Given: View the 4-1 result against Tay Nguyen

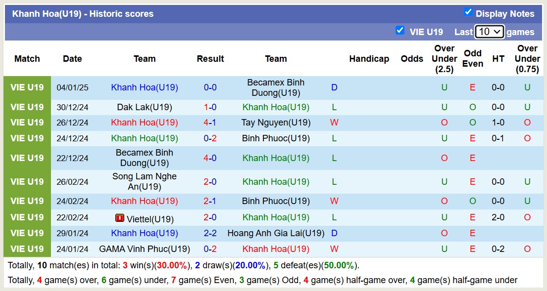Looking at the screenshot, I should tap(210, 123).
